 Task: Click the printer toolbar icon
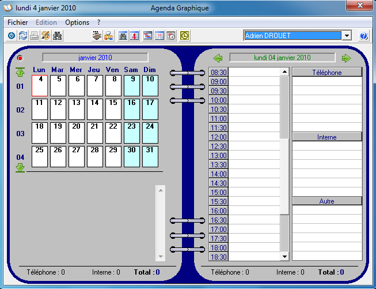pos(35,36)
